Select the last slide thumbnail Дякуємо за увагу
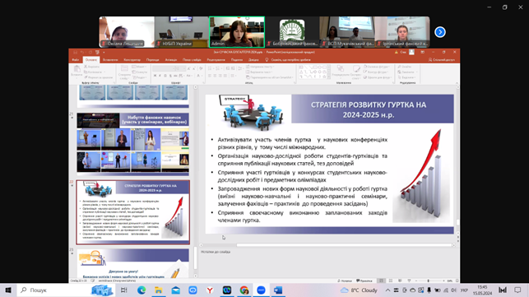Image resolution: width=529 pixels, height=297 pixels. coord(133,263)
